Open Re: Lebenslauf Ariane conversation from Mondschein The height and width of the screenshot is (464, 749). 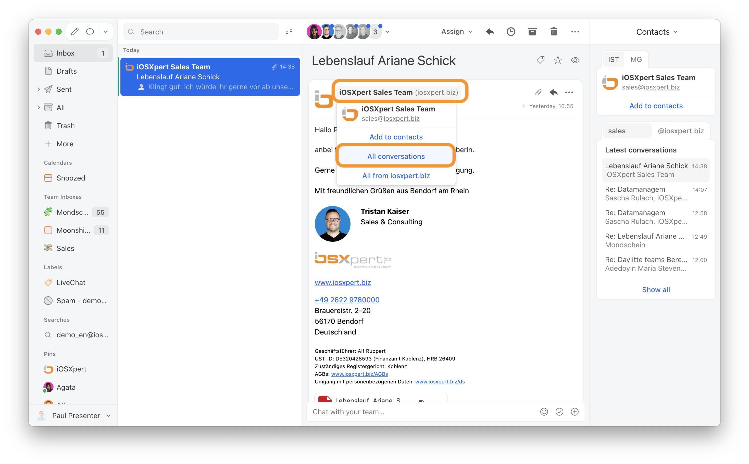(656, 240)
